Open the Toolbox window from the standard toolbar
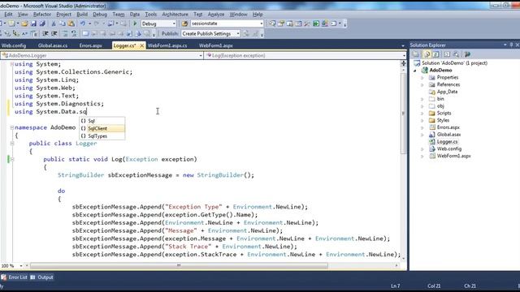This screenshot has width=520, height=292. click(307, 24)
